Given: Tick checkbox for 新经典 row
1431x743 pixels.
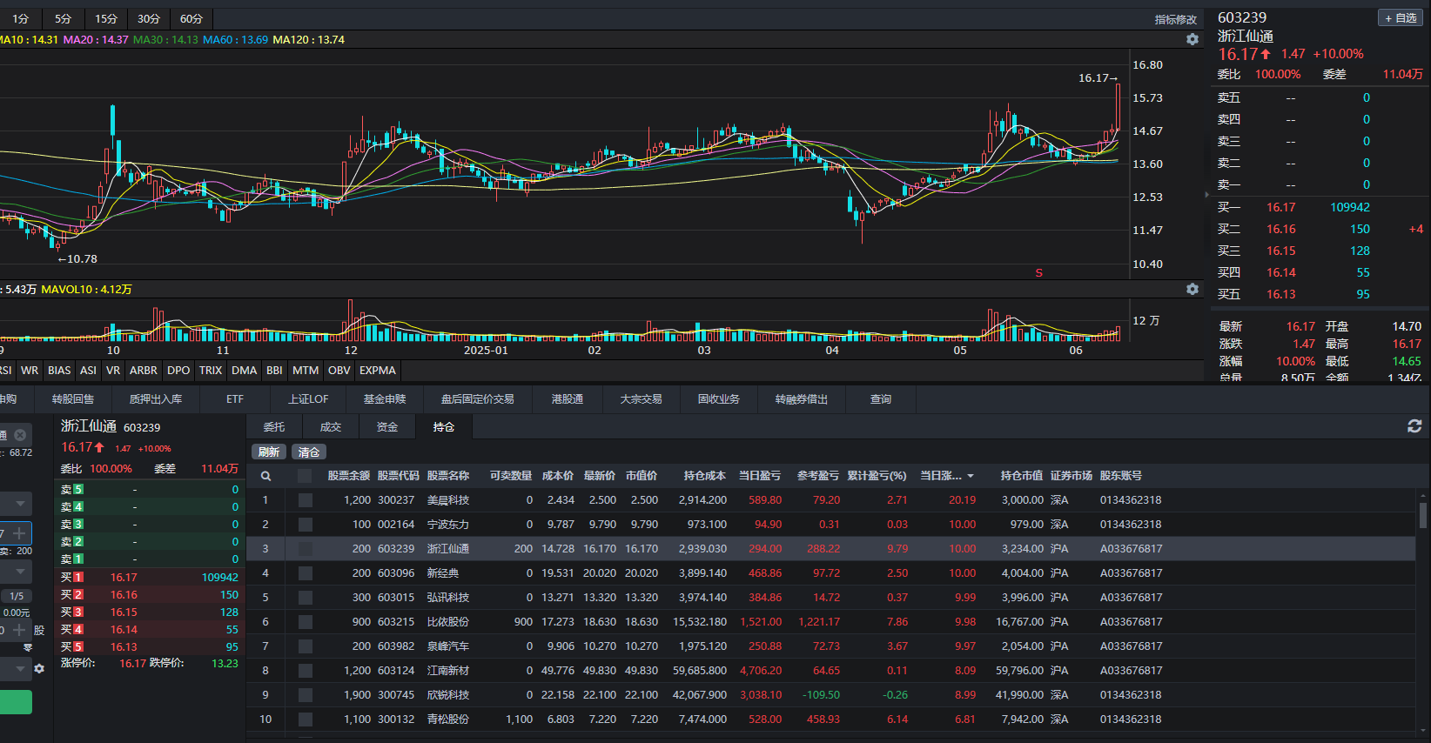Looking at the screenshot, I should pyautogui.click(x=305, y=573).
